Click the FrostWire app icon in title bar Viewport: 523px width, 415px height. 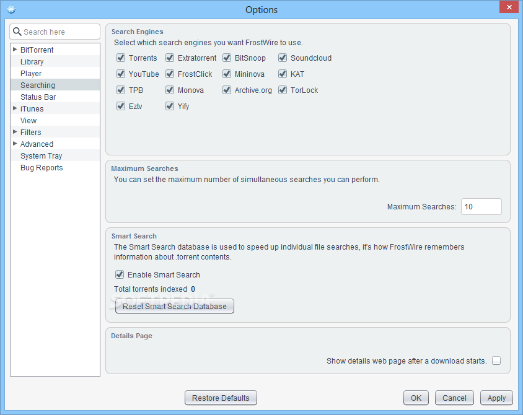(11, 9)
